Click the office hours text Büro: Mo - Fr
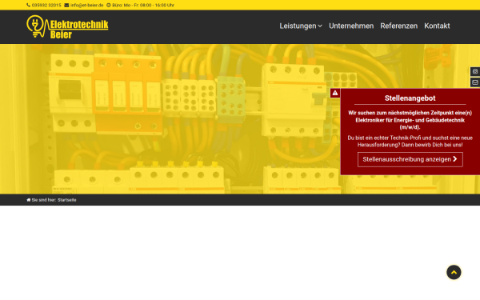The height and width of the screenshot is (300, 480). click(143, 6)
